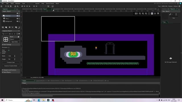The image size is (182, 102).
Task: Lock the Background layer
Action: pos(19,21)
